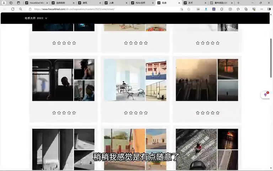Image resolution: width=273 pixels, height=171 pixels.
Task: Open the tab actions menu icon
Action: (x=18, y=3)
